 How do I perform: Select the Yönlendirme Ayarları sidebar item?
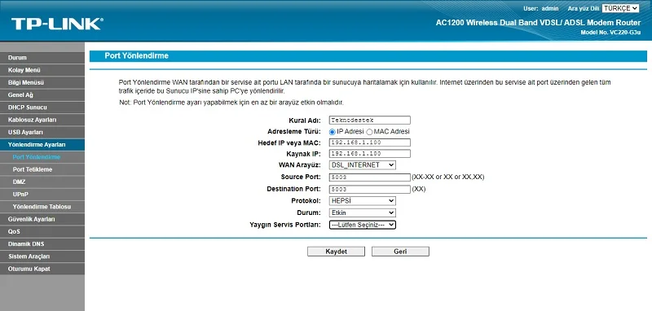(42, 145)
